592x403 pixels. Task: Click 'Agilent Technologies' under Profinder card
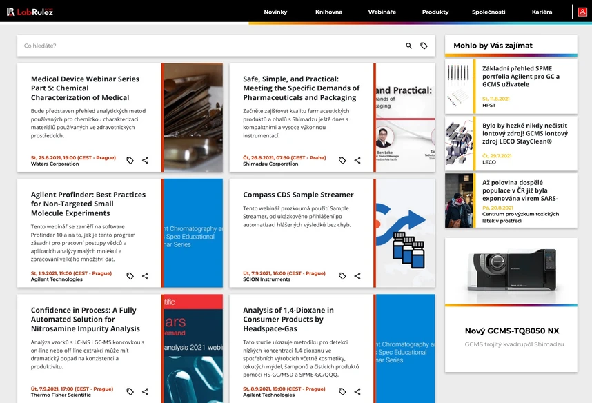click(x=57, y=279)
